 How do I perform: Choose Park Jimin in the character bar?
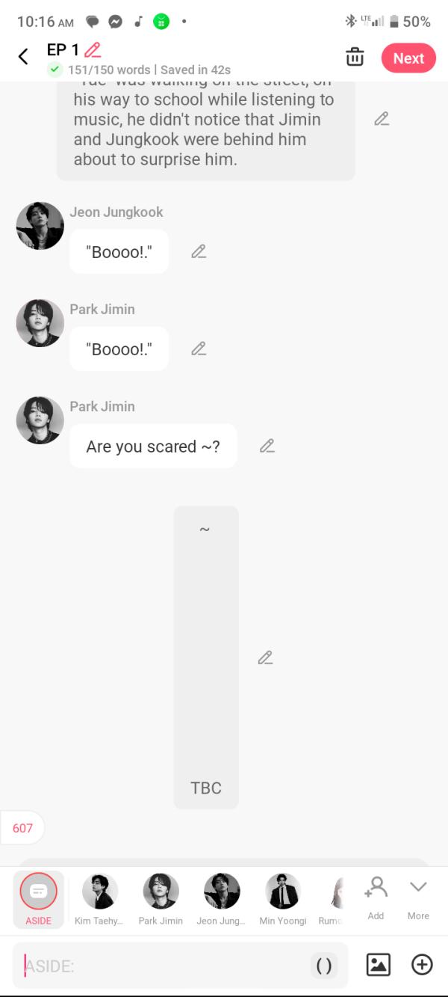click(161, 900)
